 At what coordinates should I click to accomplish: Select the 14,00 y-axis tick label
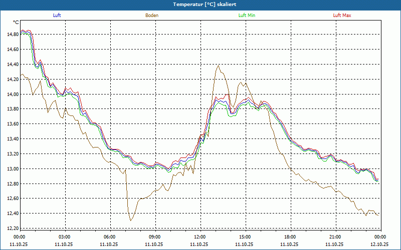[13, 94]
